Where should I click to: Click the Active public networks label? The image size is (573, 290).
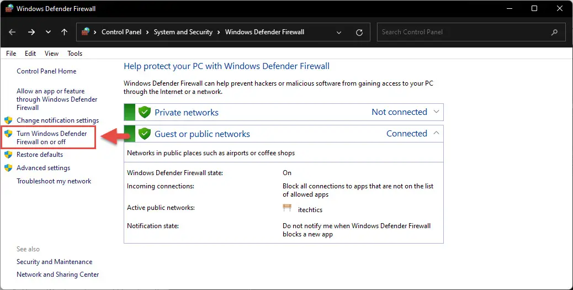[x=161, y=208]
